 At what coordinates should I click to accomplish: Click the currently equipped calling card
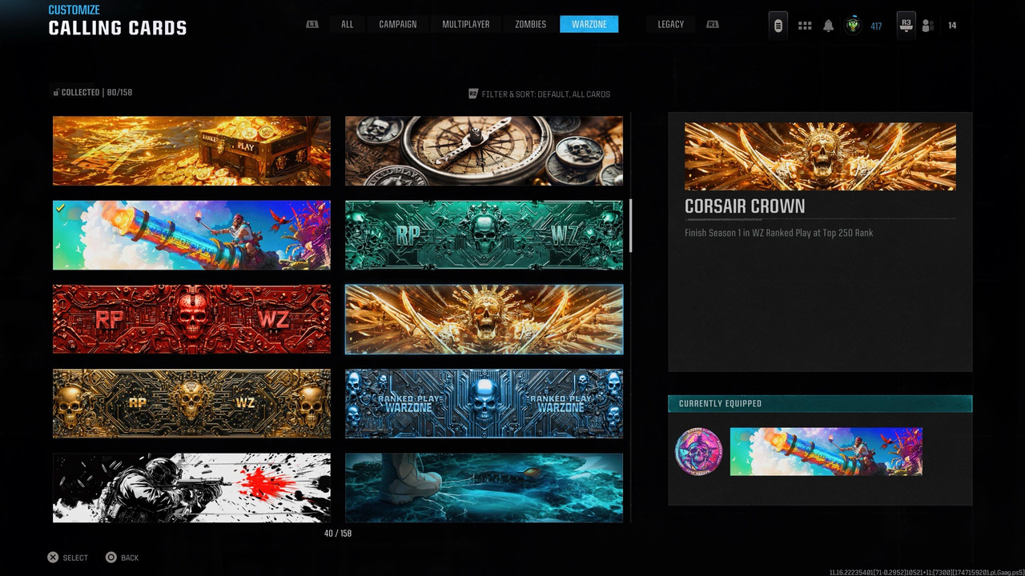826,451
